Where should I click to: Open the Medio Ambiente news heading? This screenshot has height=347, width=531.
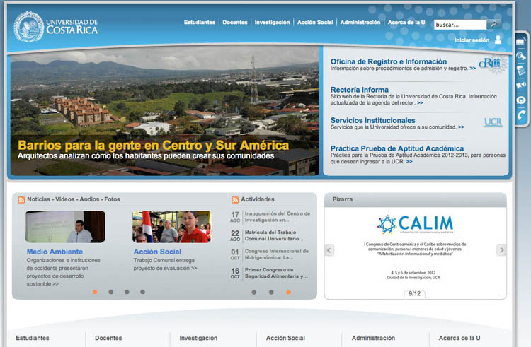coord(55,252)
